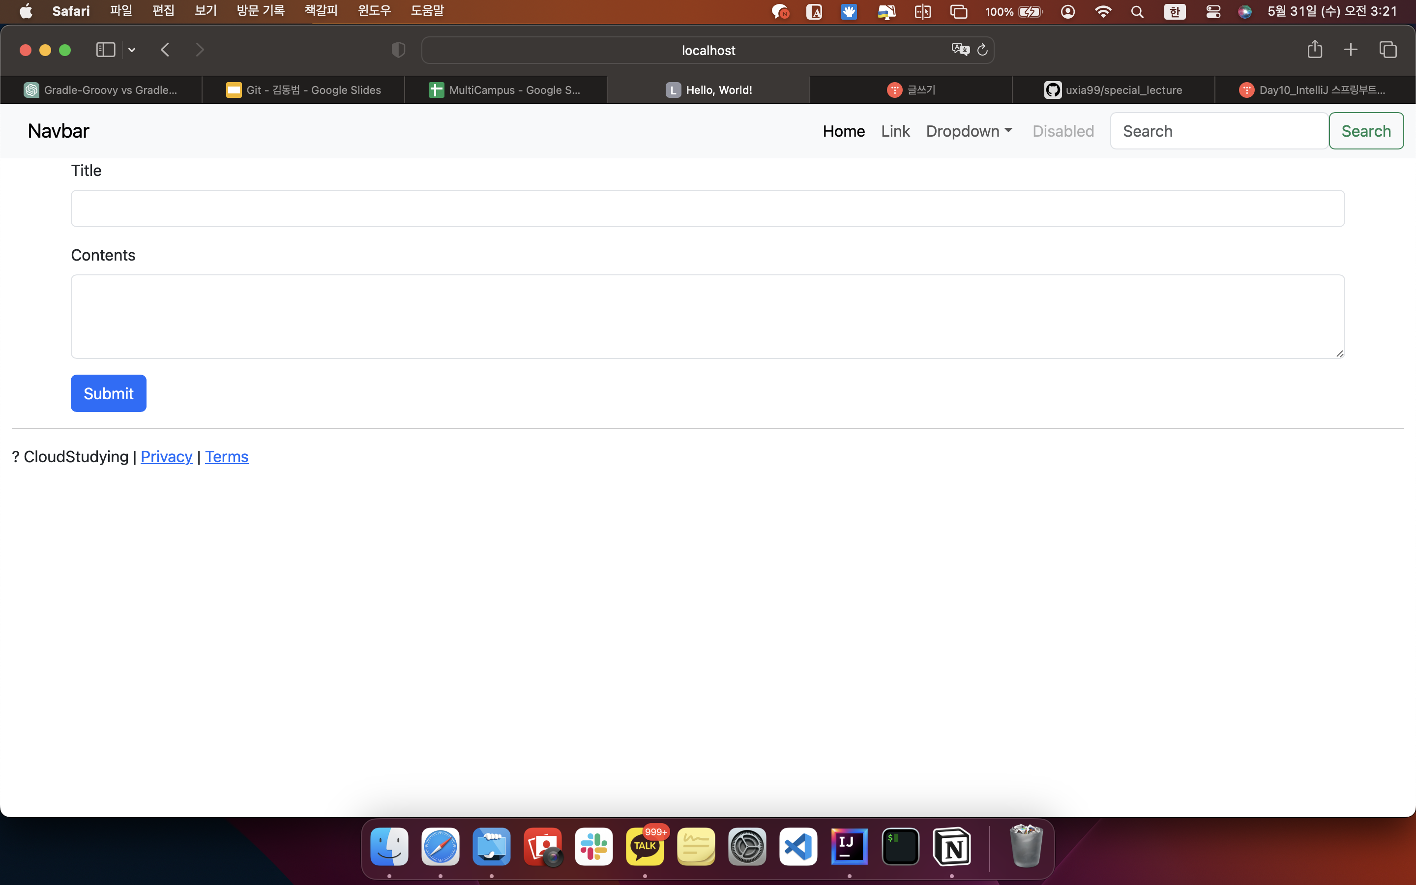Open the Trash in the Dock
Viewport: 1416px width, 885px height.
[1026, 846]
